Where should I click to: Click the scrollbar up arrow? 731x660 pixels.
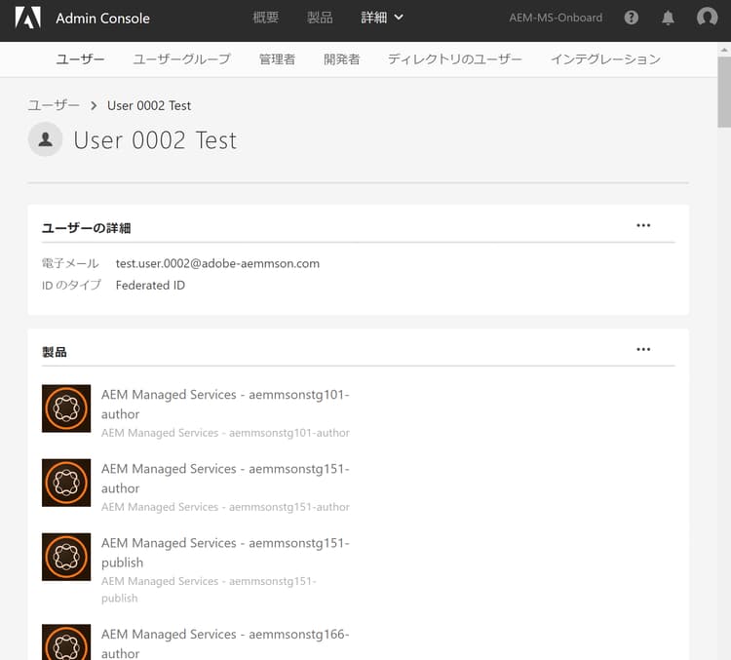724,49
